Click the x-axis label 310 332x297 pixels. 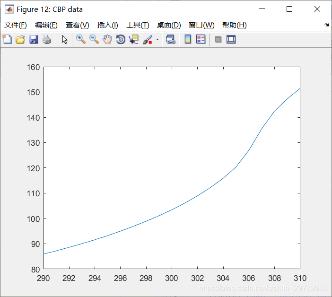[300, 278]
